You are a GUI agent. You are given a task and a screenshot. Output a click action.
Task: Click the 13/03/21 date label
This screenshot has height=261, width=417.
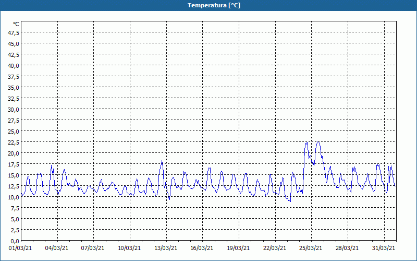166,248
